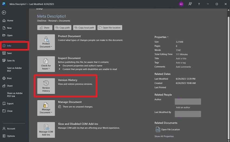Image resolution: width=230 pixels, height=142 pixels.
Task: Click the Last Modified By name box
Action: click(x=188, y=114)
